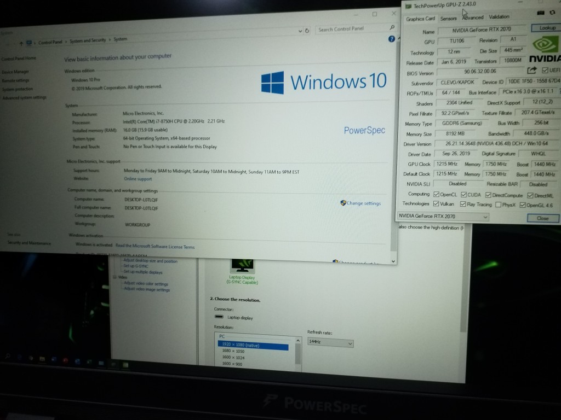Viewport: 561px width, 420px height.
Task: Switch to the Graphics Card tab
Action: click(420, 19)
